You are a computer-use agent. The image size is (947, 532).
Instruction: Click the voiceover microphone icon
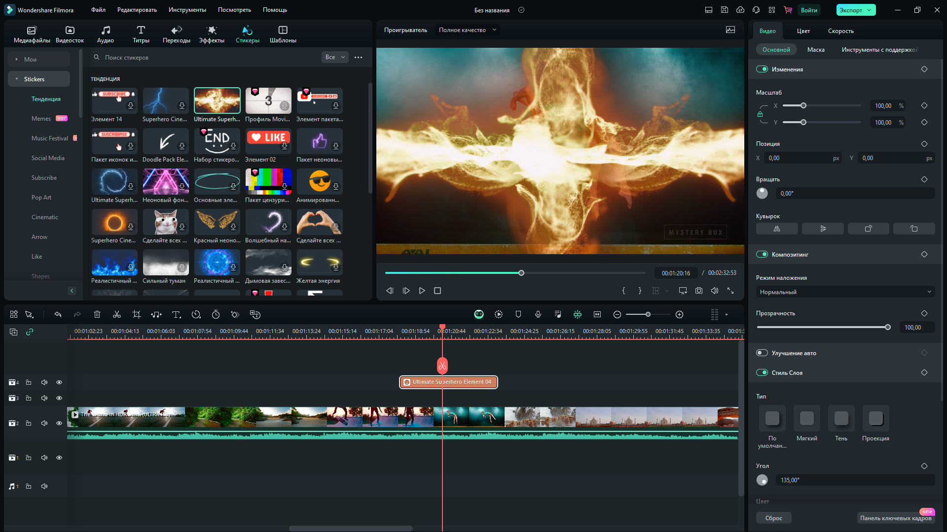pyautogui.click(x=538, y=314)
